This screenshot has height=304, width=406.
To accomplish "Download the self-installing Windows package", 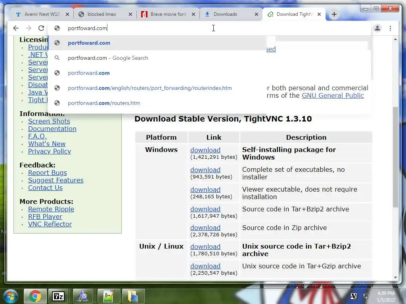I will (205, 150).
